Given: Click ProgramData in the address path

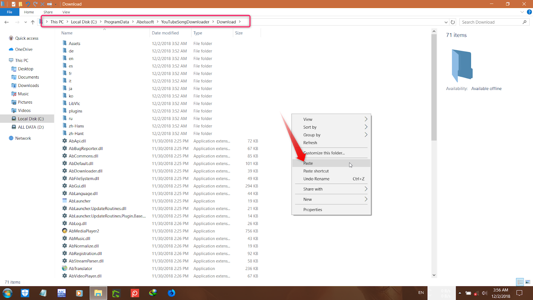Looking at the screenshot, I should tap(117, 22).
